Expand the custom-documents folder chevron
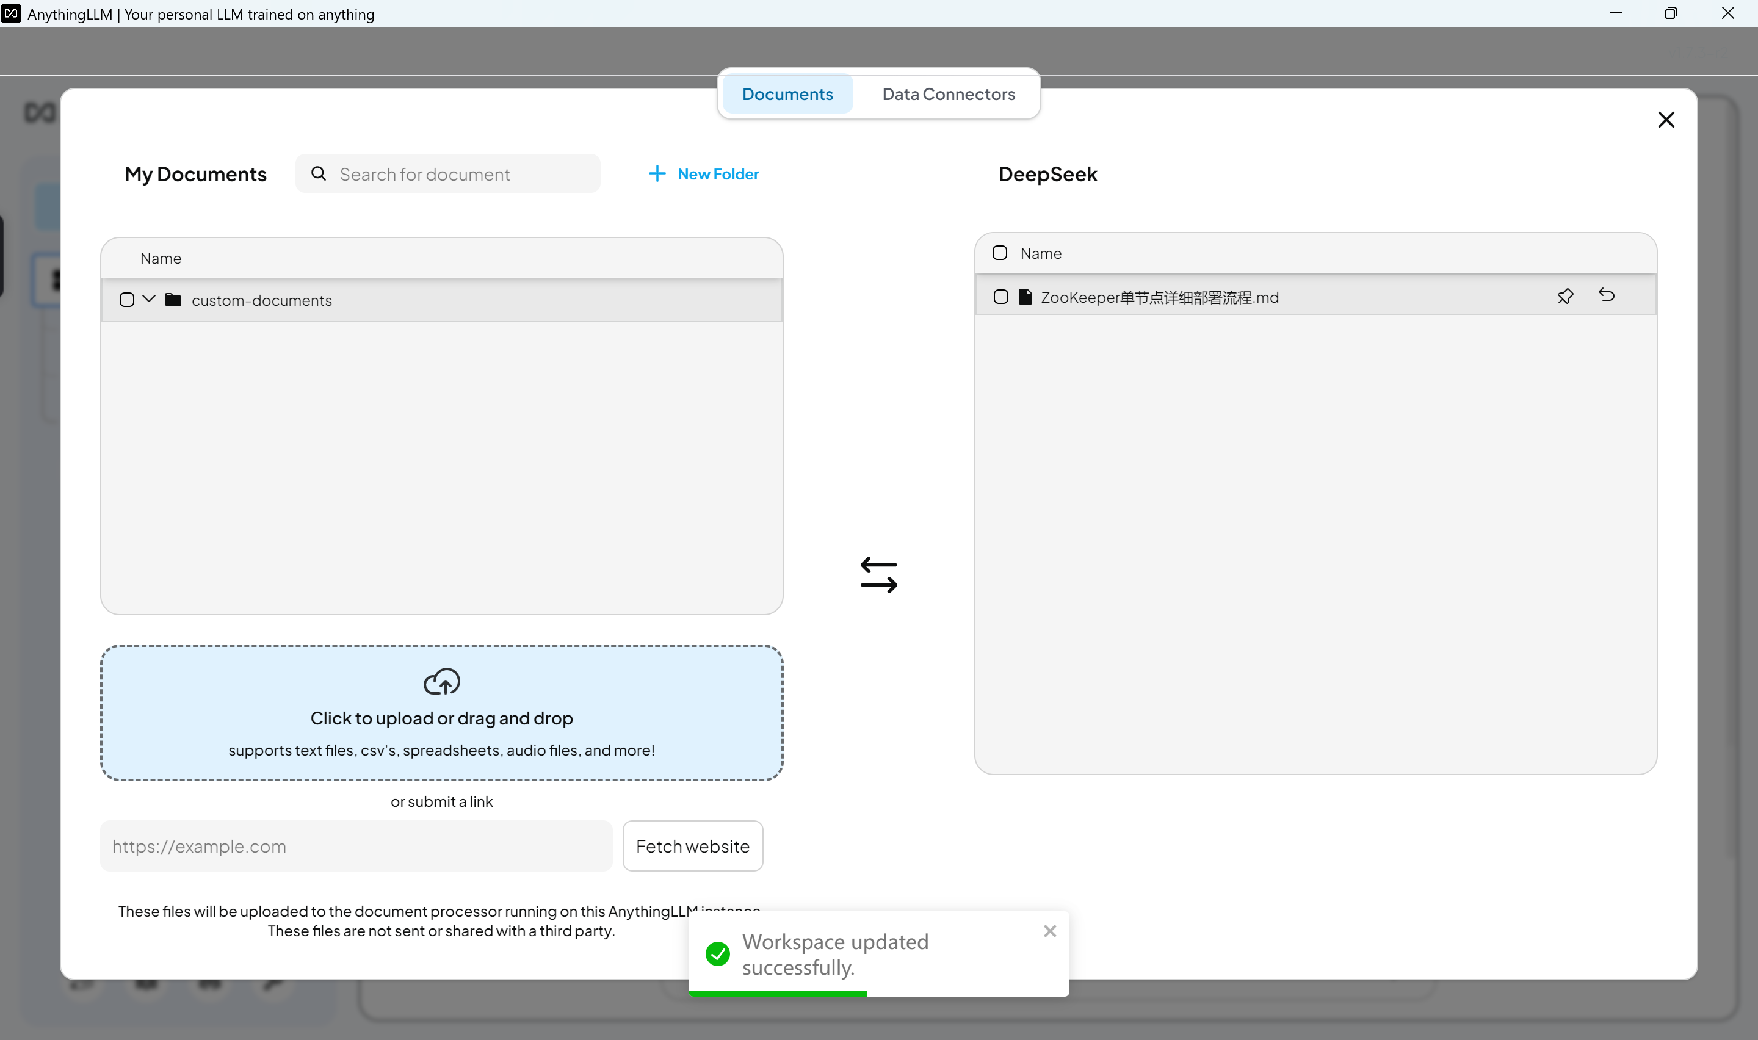This screenshot has width=1758, height=1040. [148, 299]
